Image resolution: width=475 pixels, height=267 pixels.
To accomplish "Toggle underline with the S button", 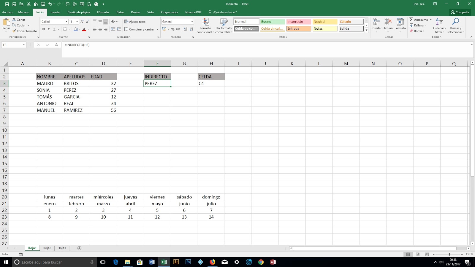I will 54,29.
